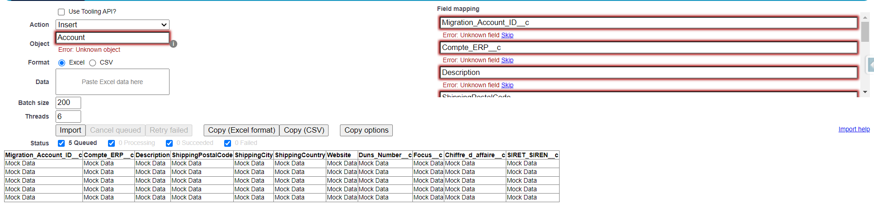This screenshot has height=204, width=874.
Task: Click the Error: Unknown object message
Action: click(x=89, y=50)
